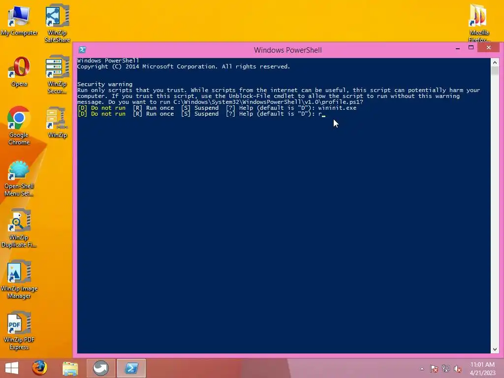This screenshot has height=378, width=504.
Task: Open the My Computer desktop icon
Action: pyautogui.click(x=19, y=20)
